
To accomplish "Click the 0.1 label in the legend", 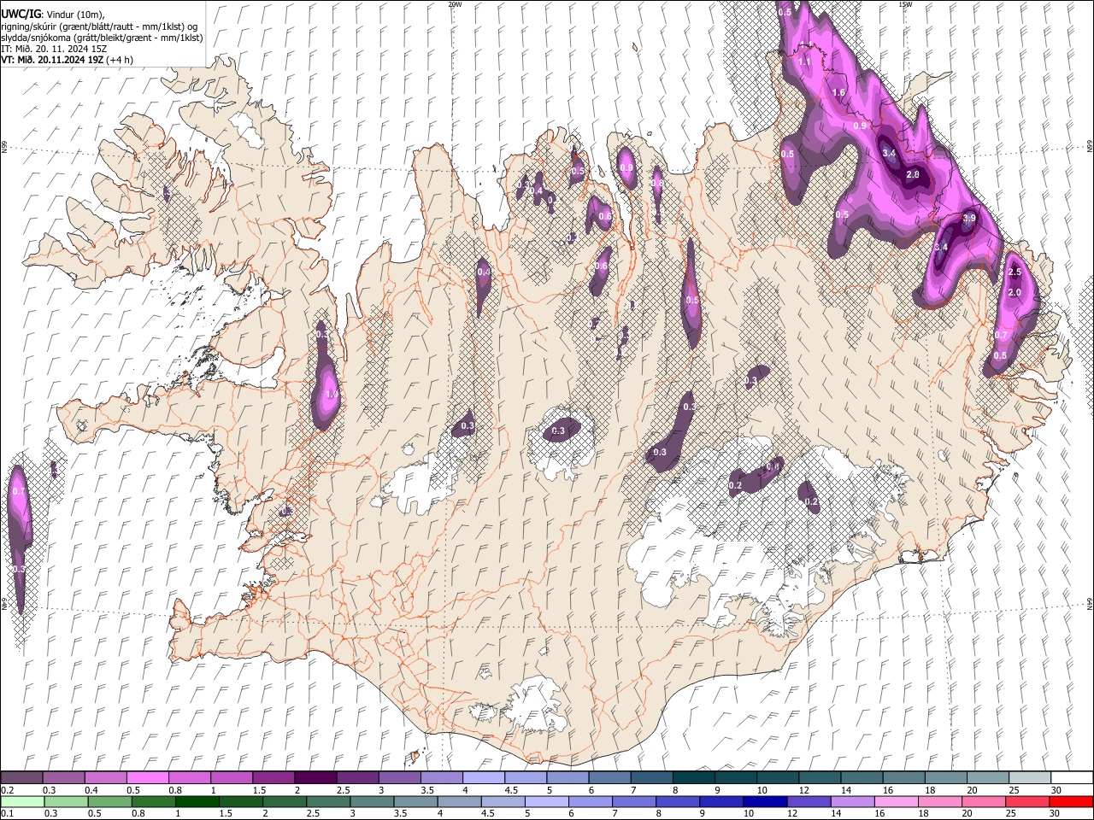I will pyautogui.click(x=7, y=814).
